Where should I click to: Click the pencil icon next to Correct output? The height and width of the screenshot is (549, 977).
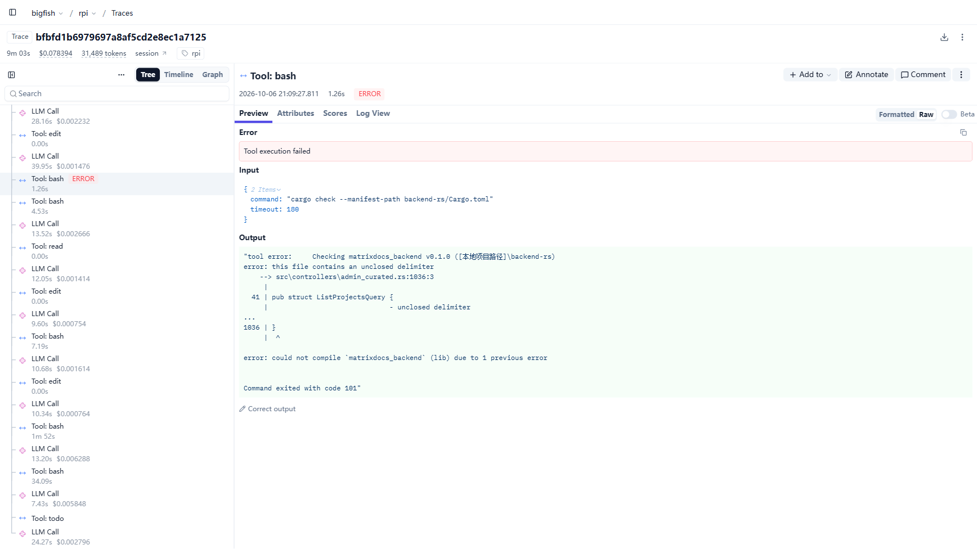[243, 409]
